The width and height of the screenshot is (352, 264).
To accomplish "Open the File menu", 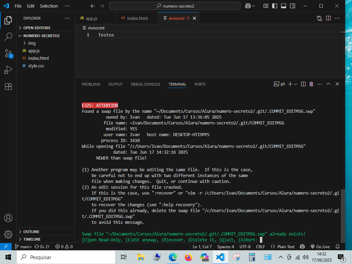I will (x=18, y=6).
